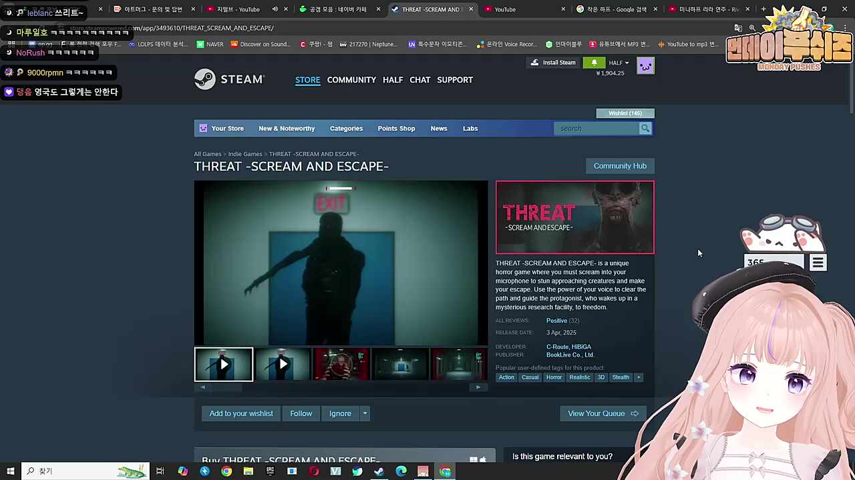Viewport: 855px width, 480px height.
Task: Open the HALF profile menu
Action: (x=393, y=80)
